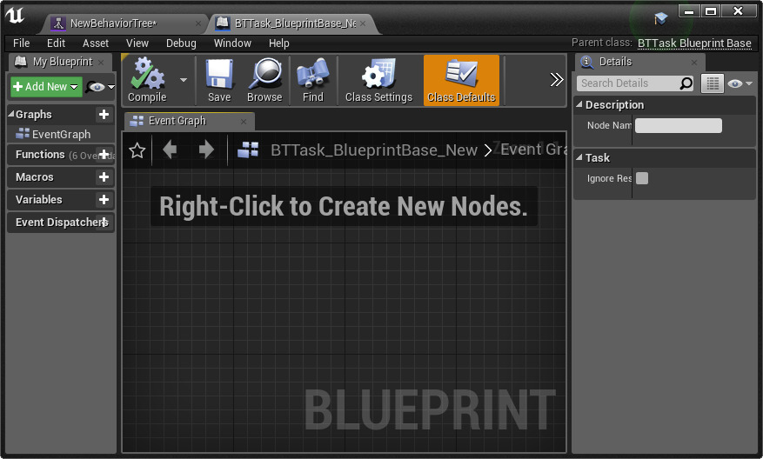
Task: Add a new graph with plus icon
Action: pos(104,115)
